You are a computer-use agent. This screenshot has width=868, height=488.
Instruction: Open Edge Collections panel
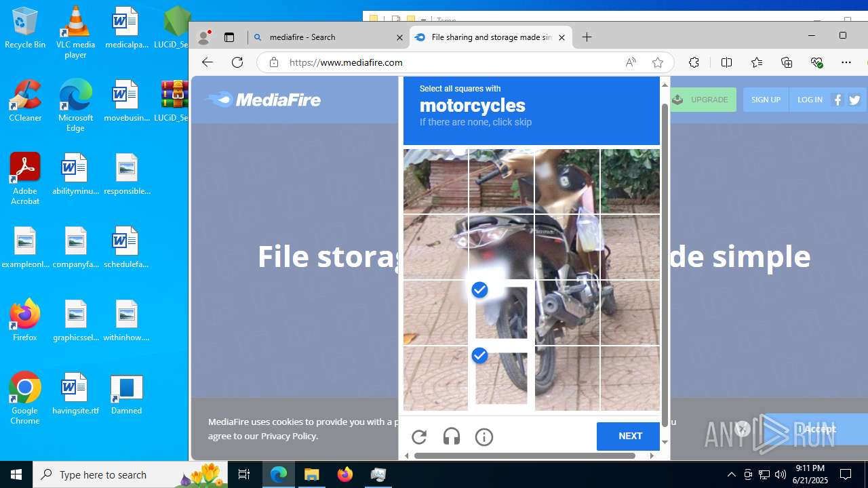[x=787, y=62]
